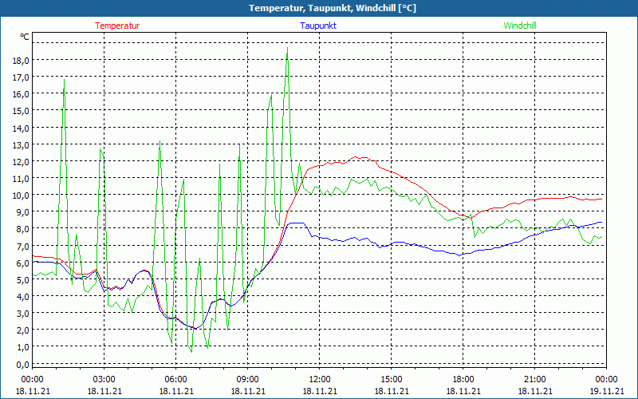Click the '14,0' y-axis value

click(x=22, y=128)
